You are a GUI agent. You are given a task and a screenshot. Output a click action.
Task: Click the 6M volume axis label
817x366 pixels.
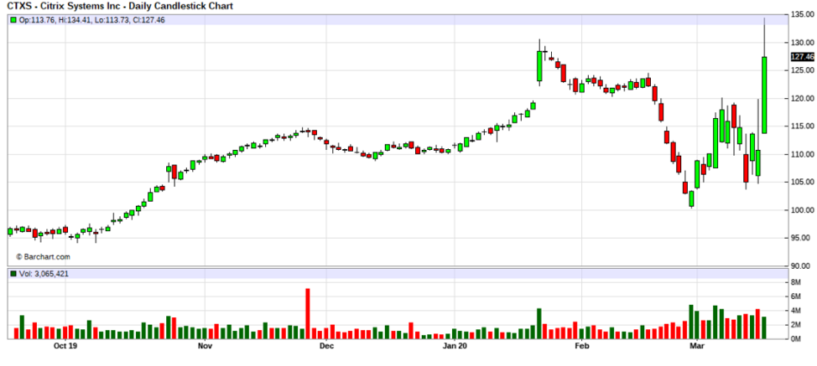tap(796, 296)
